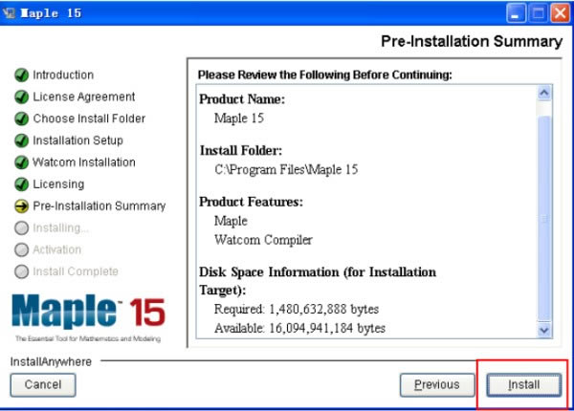
Task: Click the grey circle icon beside Activation
Action: (x=22, y=249)
